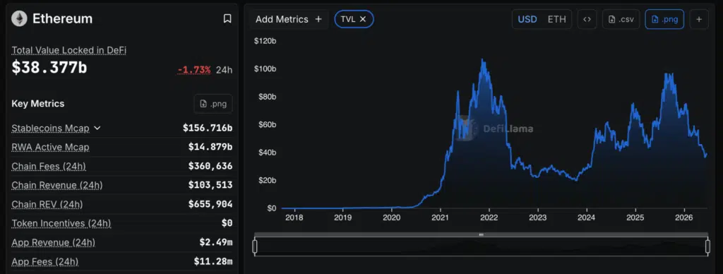Expand the Stablecoins Mcap chevron
Viewport: 723px width, 274px height.
point(97,128)
